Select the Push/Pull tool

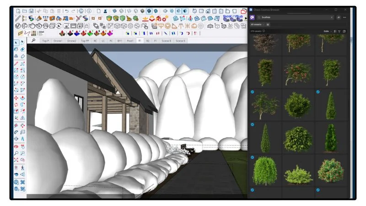click(22, 98)
